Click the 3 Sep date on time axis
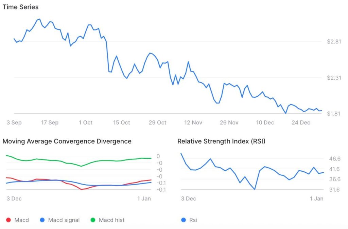 pyautogui.click(x=14, y=122)
